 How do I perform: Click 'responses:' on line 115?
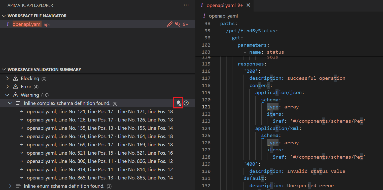pos(252,64)
